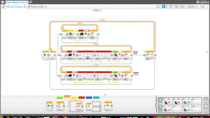Viewport: 210px width, 118px height.
Task: Open the teal My Blocks palette
Action: point(96,97)
